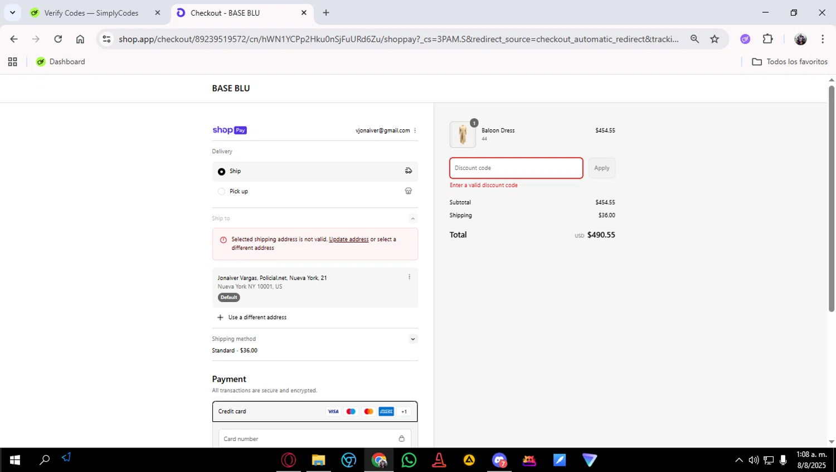Click the Mastercard icon
836x472 pixels.
368,411
